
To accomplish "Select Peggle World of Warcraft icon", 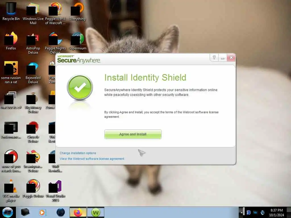I will (55, 14).
